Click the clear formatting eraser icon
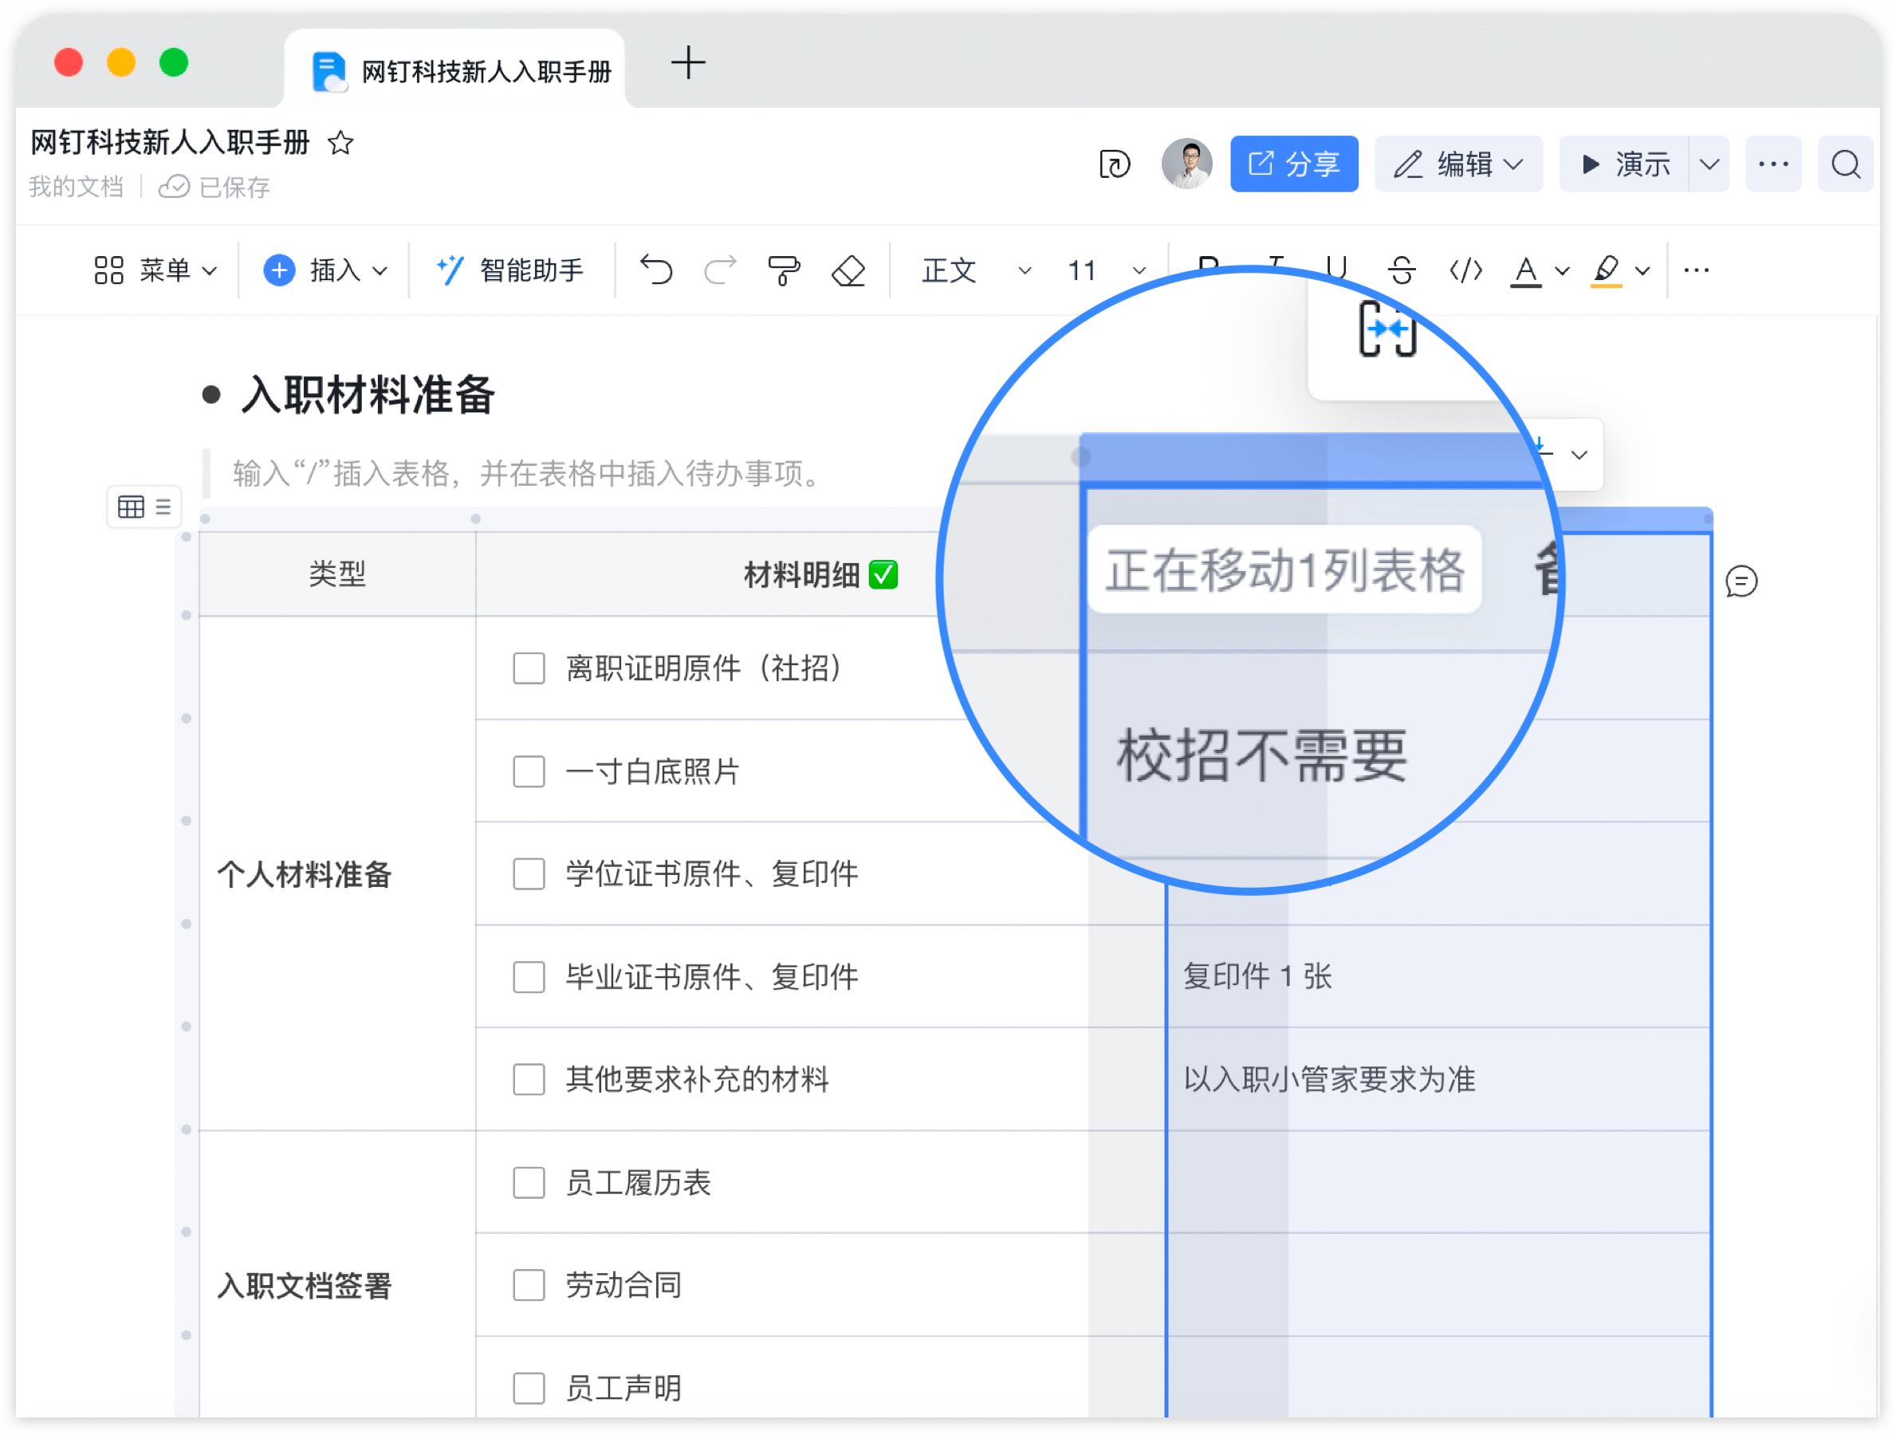The image size is (1896, 1435). click(847, 270)
